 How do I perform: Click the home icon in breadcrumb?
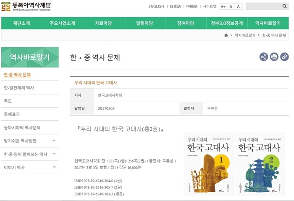coord(226,35)
